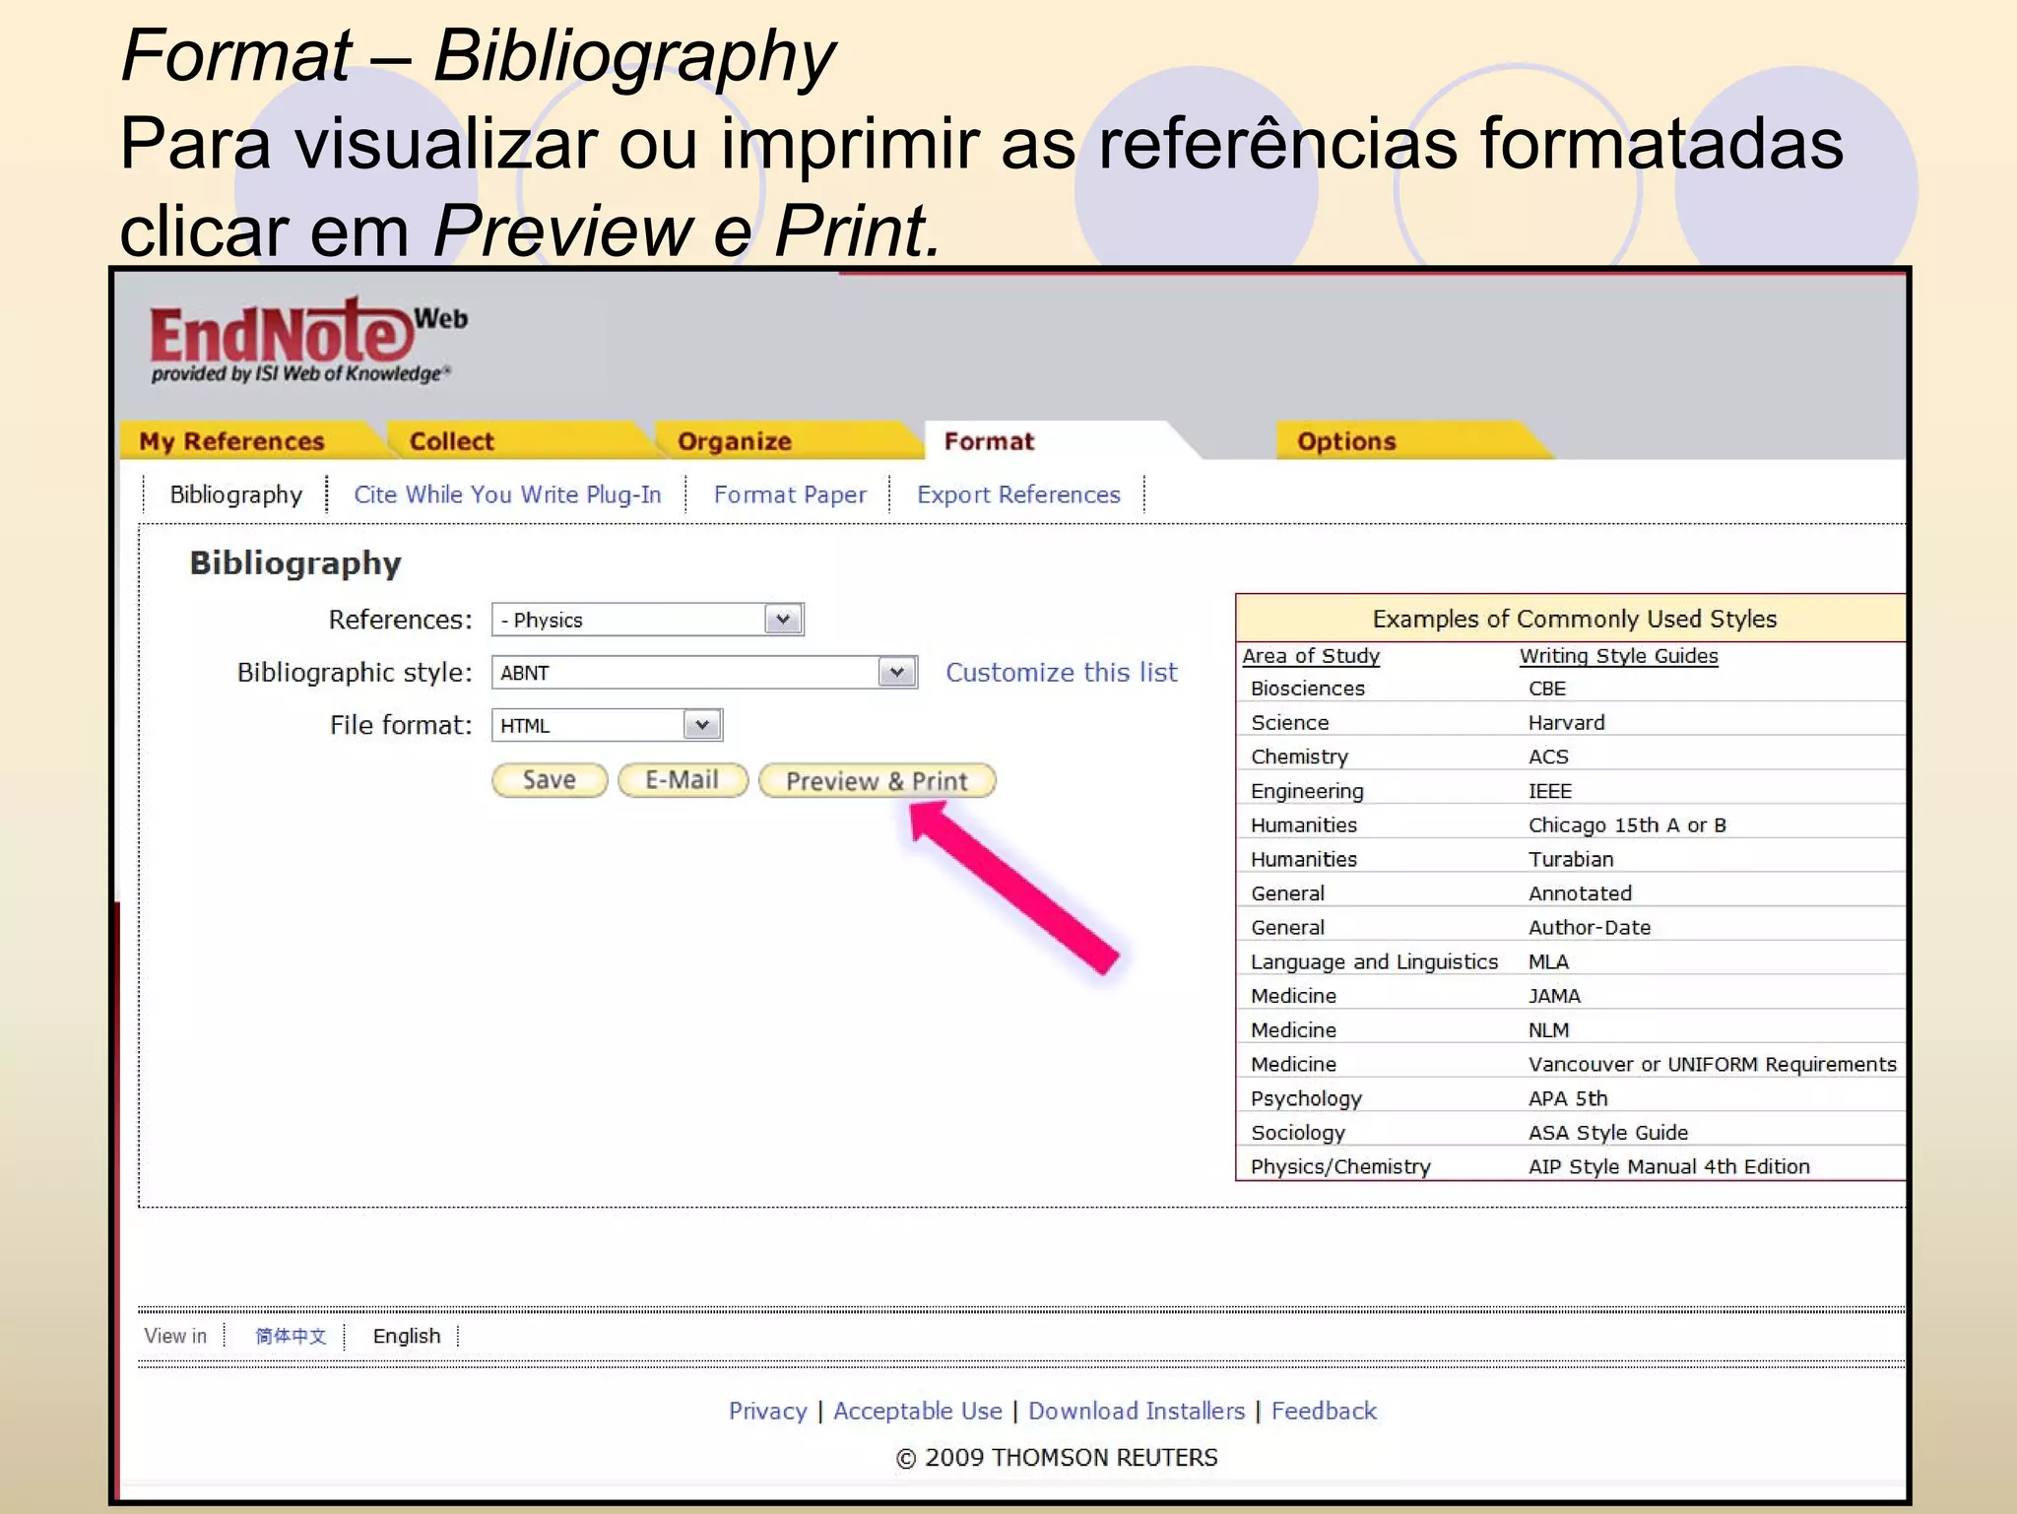The width and height of the screenshot is (2017, 1514).
Task: Select AIP Style Manual 4th Edition
Action: coord(1669,1166)
